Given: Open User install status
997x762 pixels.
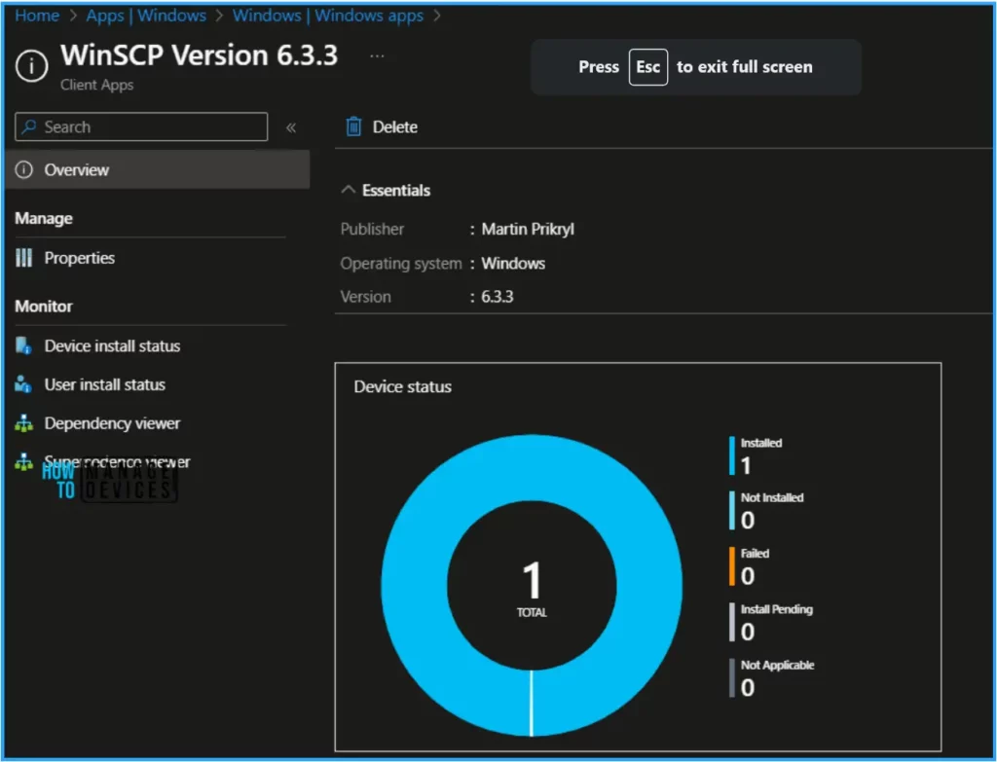Looking at the screenshot, I should pos(105,384).
